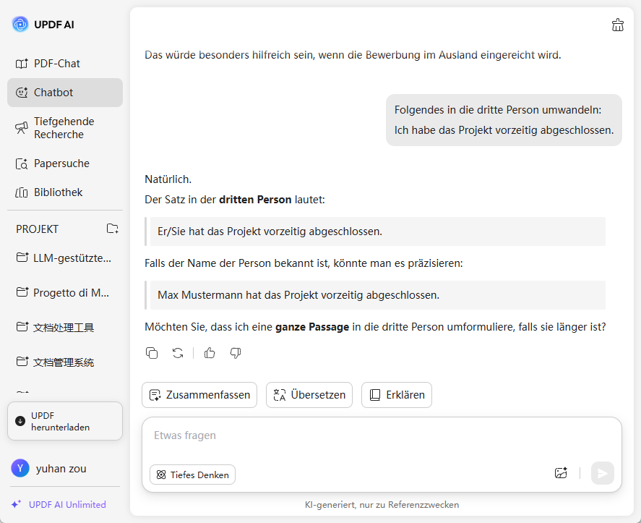Regenerate the chatbot response
Screen dimensions: 641x523
pos(178,353)
